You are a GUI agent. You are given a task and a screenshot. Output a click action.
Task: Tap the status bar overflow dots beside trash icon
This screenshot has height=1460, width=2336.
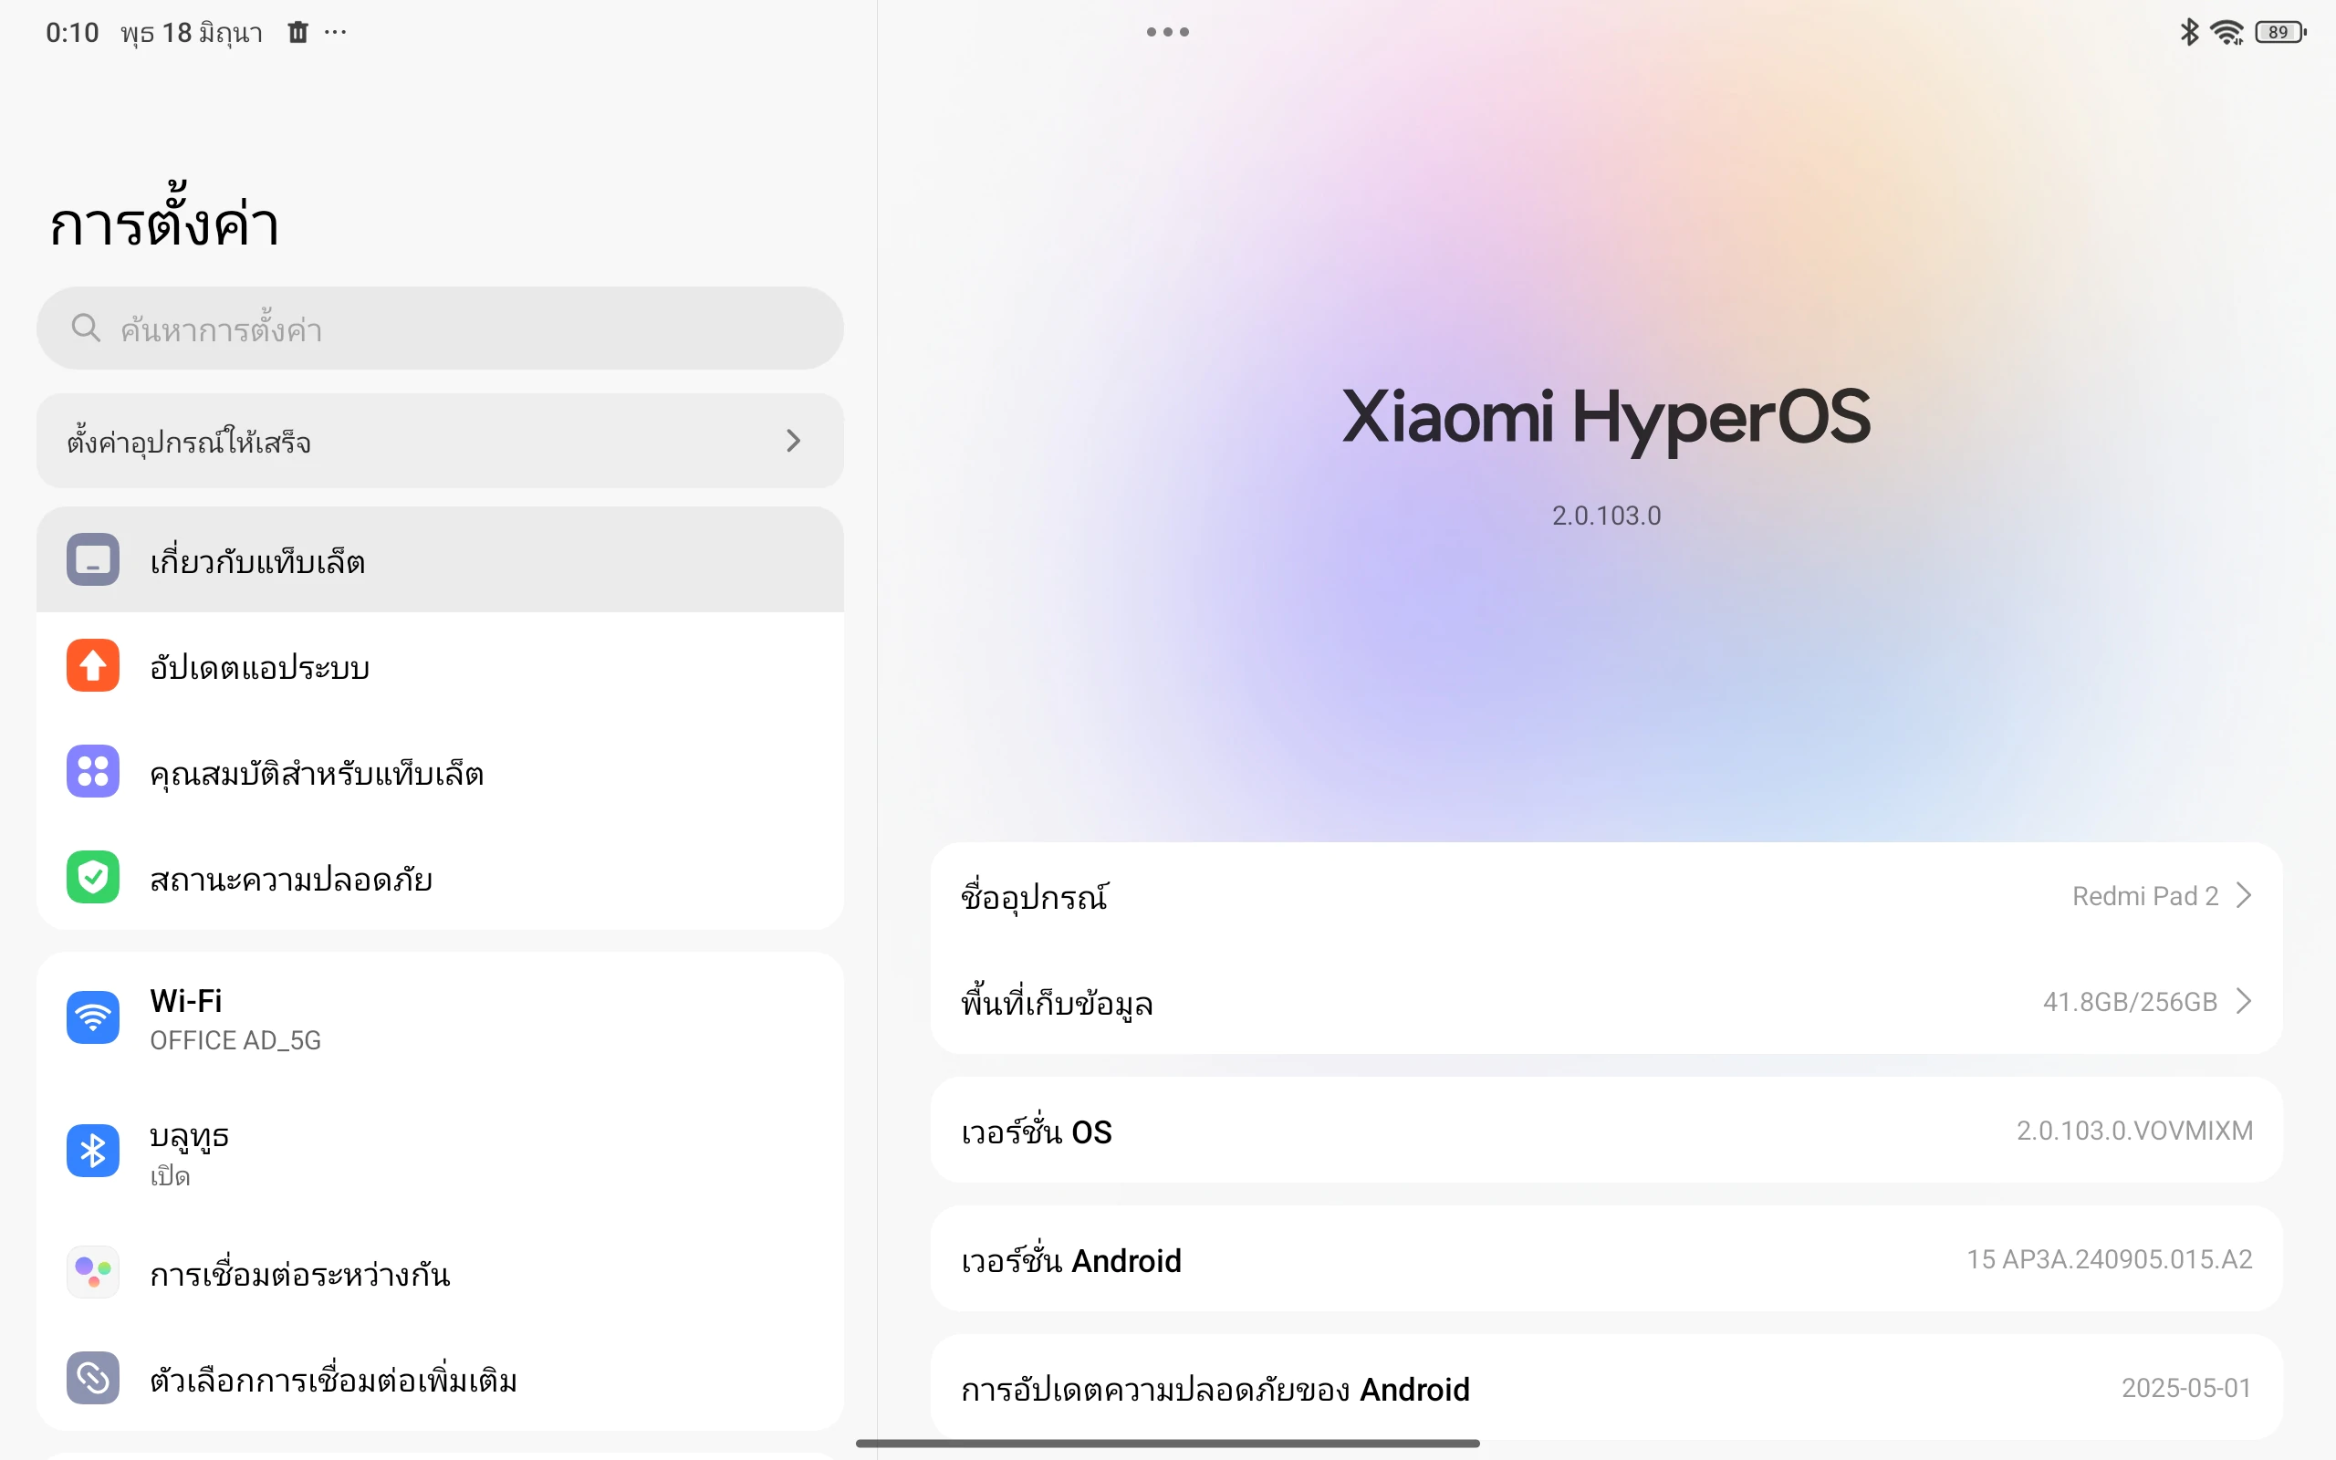click(335, 32)
